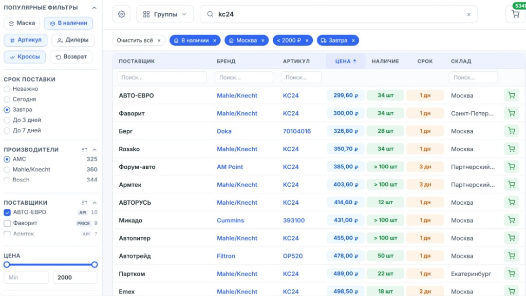Add Форум-авто row to cart

pyautogui.click(x=511, y=167)
